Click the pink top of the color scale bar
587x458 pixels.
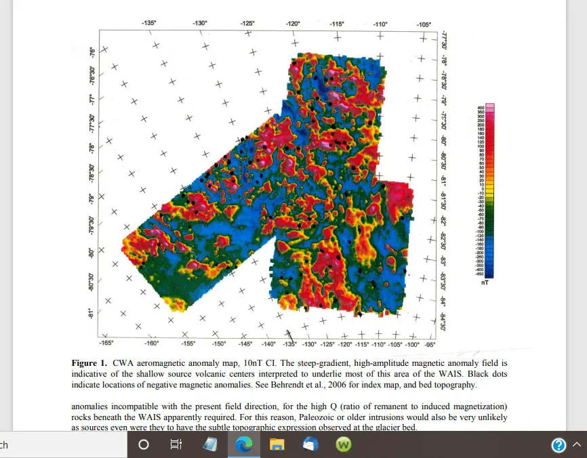pos(489,107)
